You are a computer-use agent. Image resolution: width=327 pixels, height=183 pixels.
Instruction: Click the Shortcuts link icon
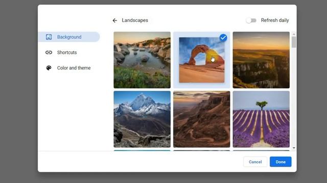point(49,52)
